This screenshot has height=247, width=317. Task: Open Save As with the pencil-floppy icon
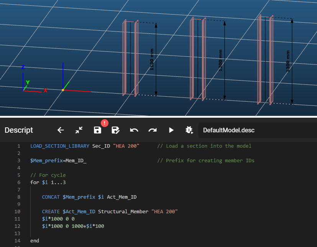point(115,130)
